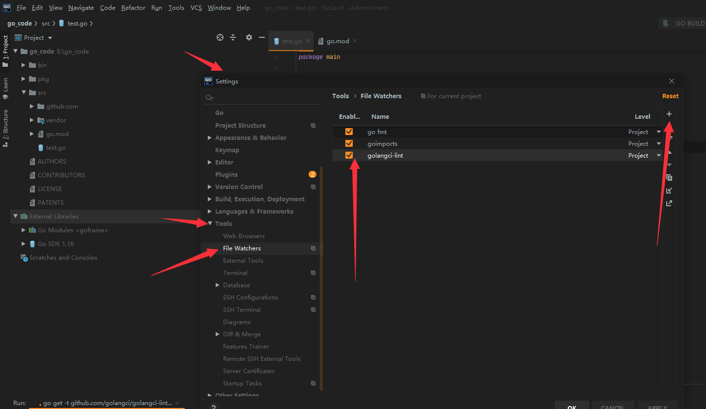Click go_code breadcrumb in navigation bar
The image size is (706, 409).
20,23
